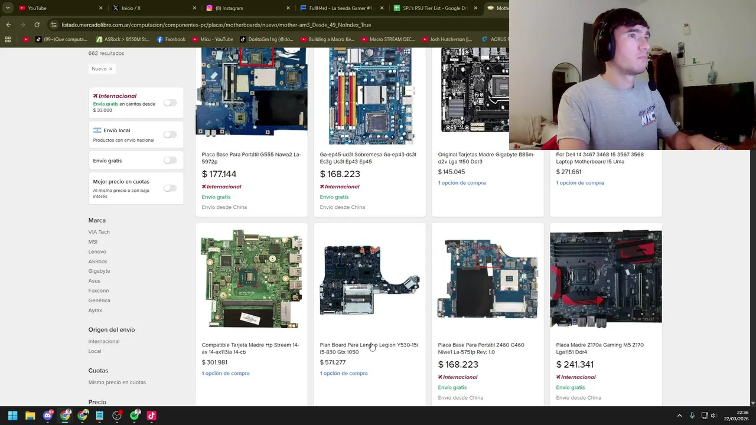
Task: Filter by brand MSI
Action: point(93,242)
